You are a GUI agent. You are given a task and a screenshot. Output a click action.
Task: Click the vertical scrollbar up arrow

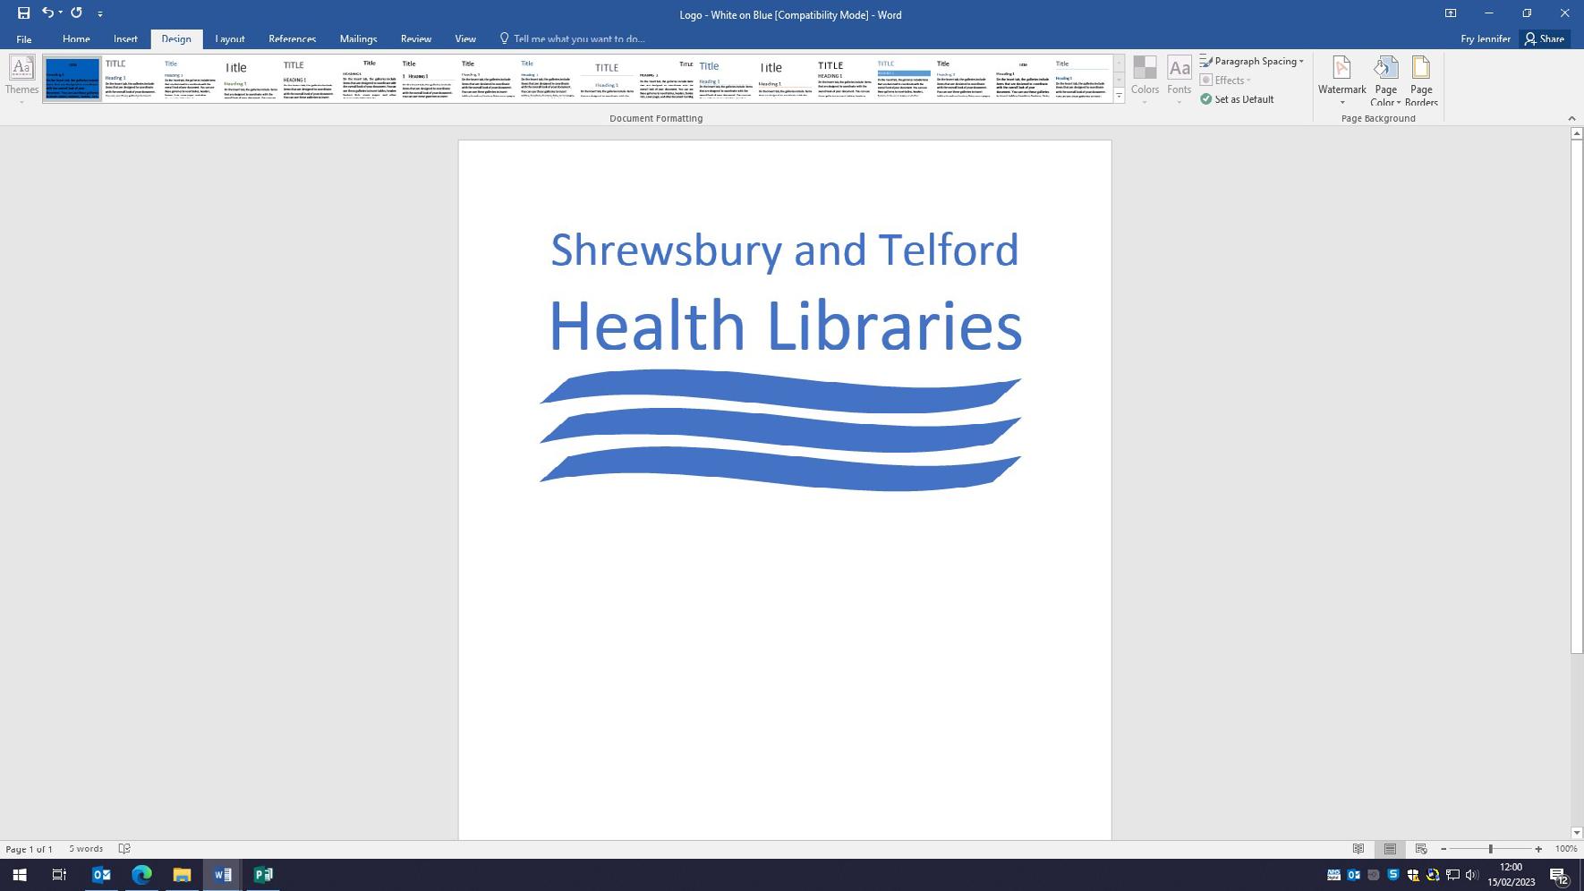(x=1576, y=133)
